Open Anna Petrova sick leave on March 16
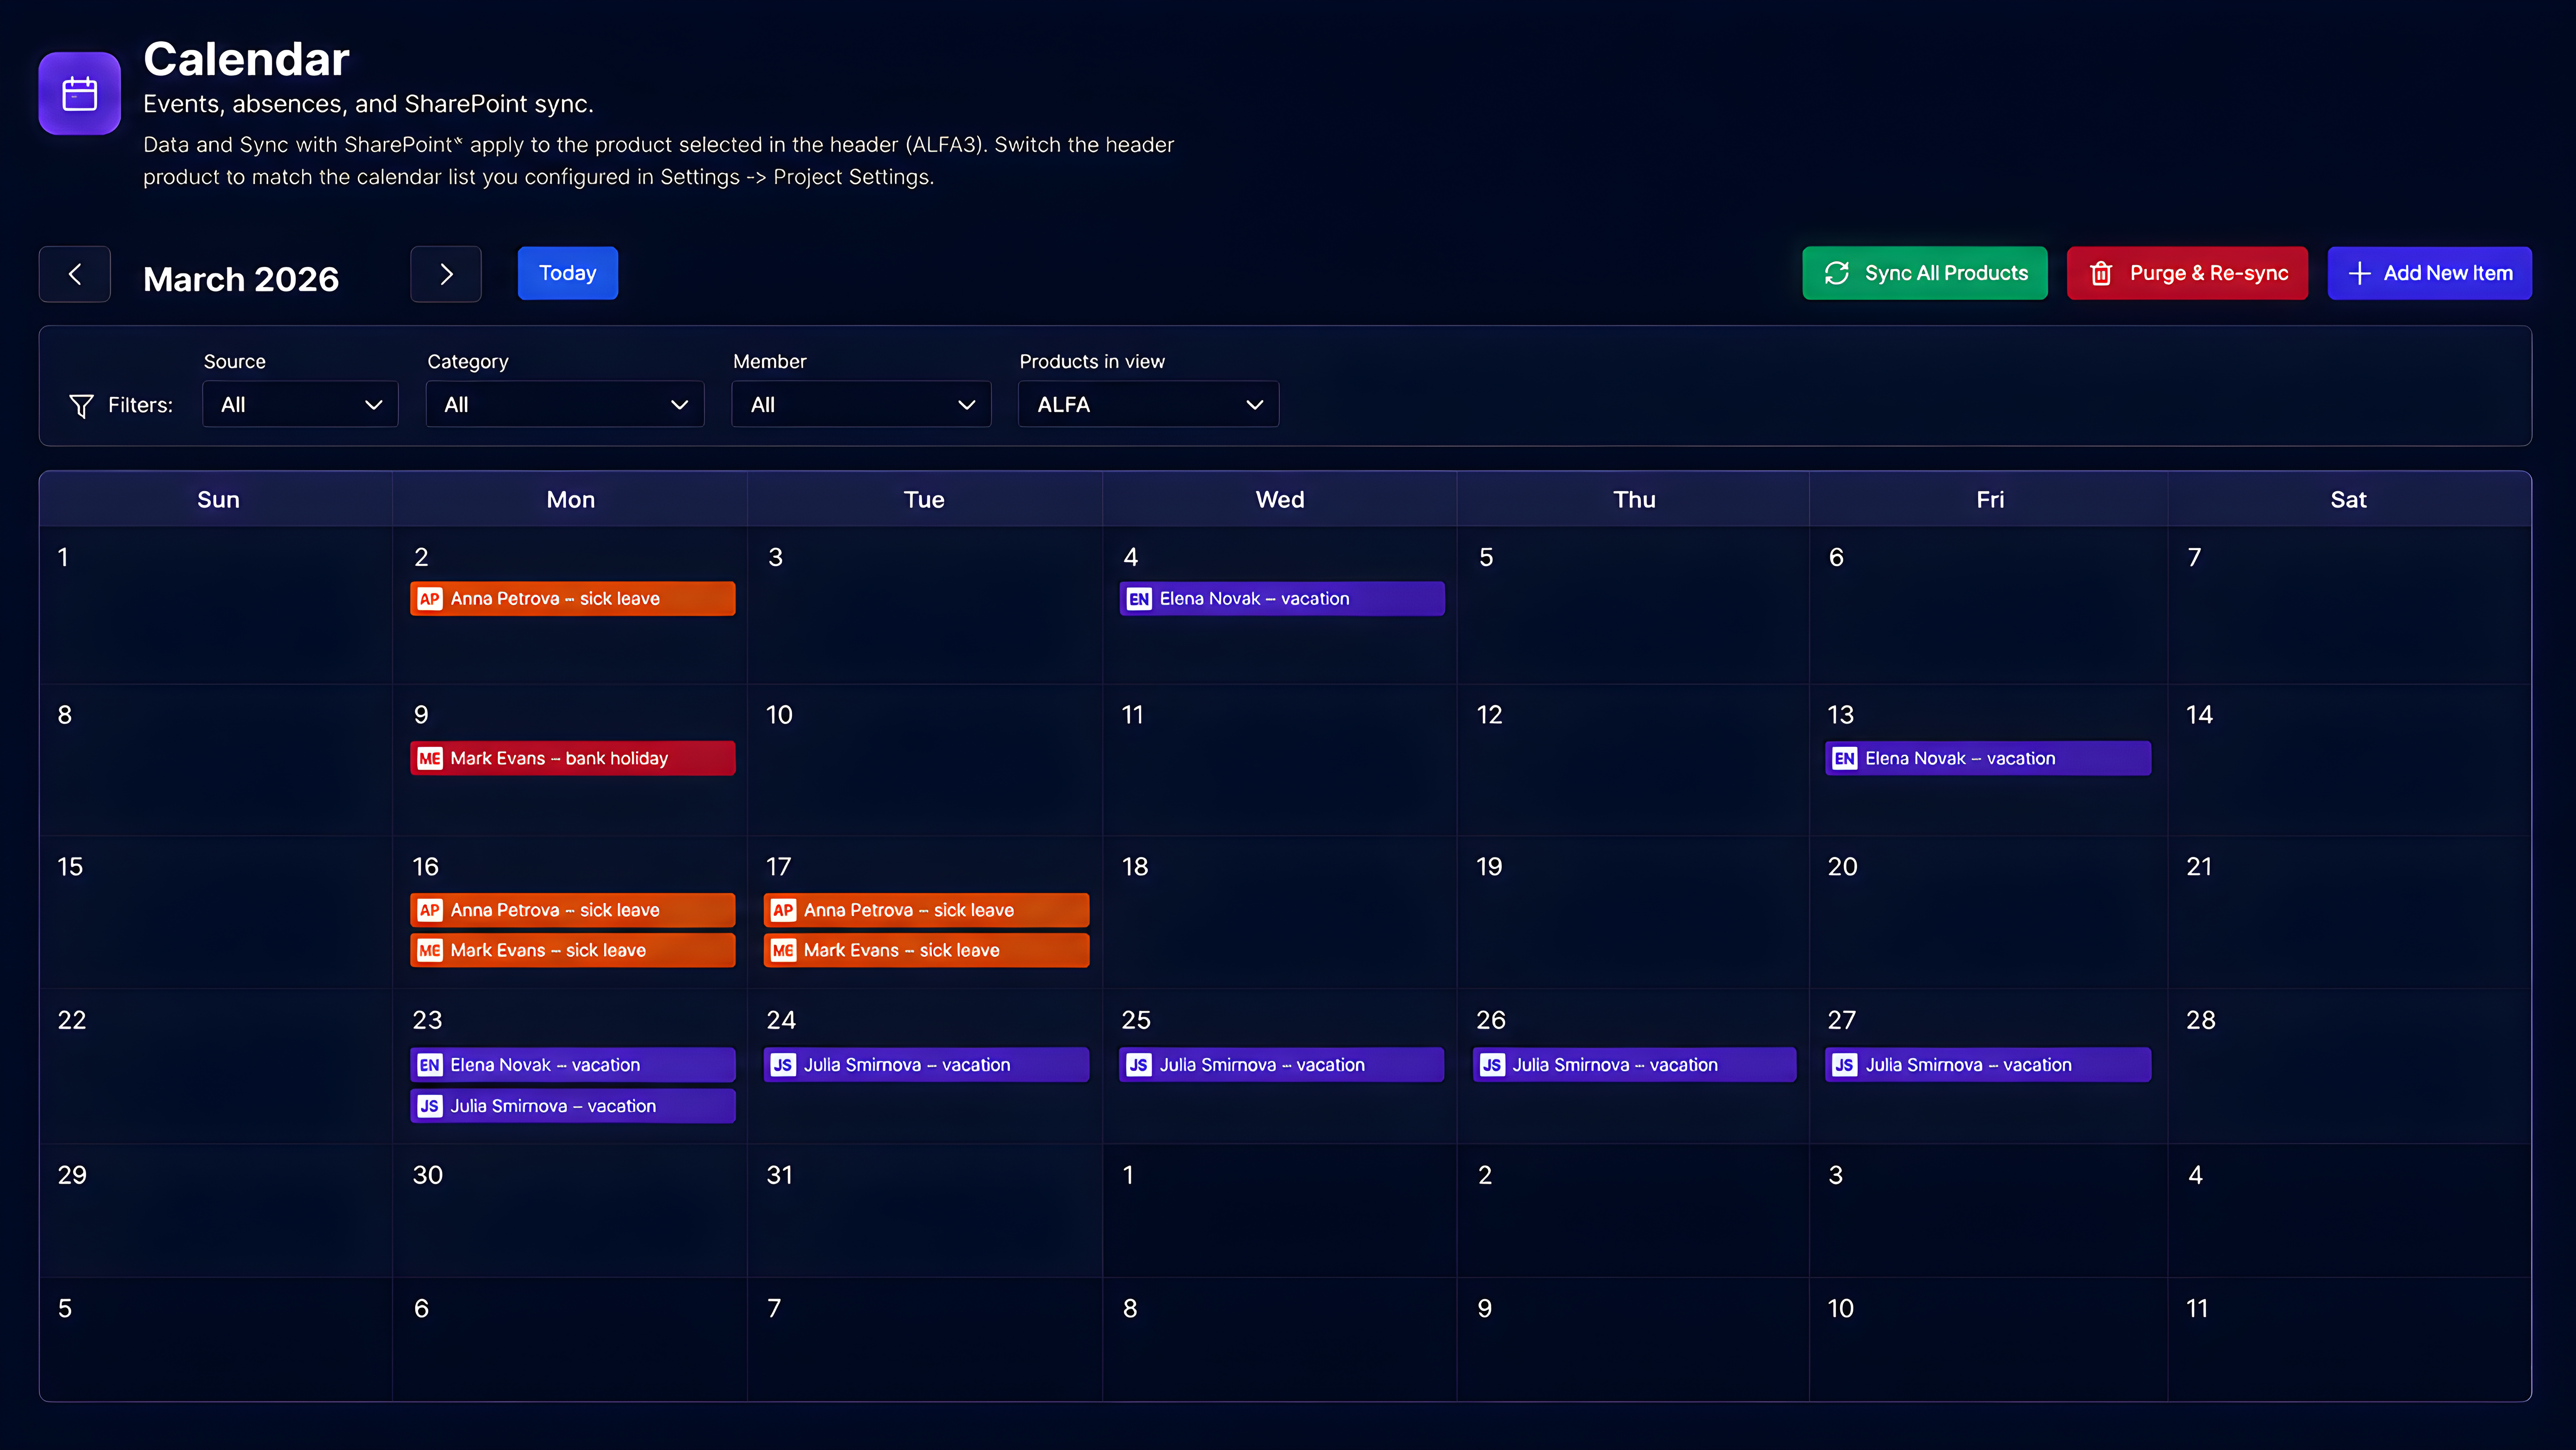The width and height of the screenshot is (2576, 1450). point(573,910)
